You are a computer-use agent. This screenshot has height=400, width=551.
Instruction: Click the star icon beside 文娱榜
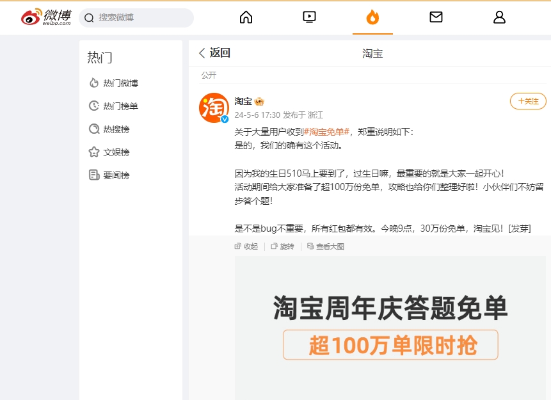(x=94, y=152)
